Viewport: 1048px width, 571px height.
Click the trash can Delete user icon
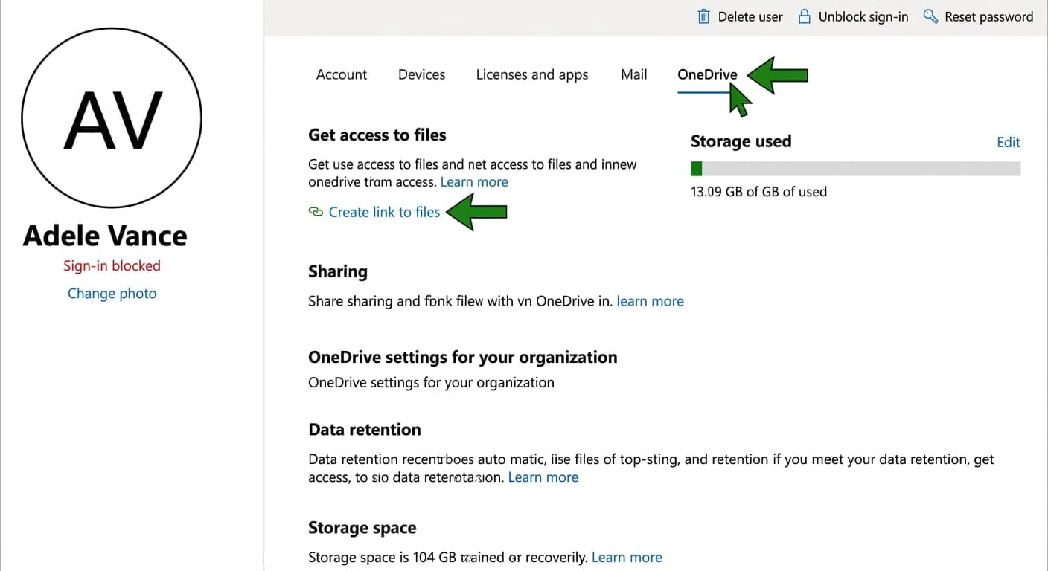[703, 16]
